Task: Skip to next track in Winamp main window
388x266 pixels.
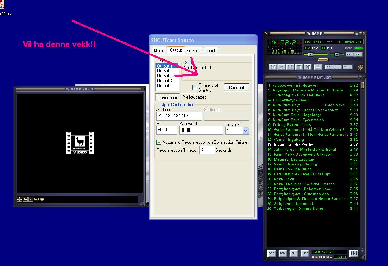Action: [x=307, y=67]
